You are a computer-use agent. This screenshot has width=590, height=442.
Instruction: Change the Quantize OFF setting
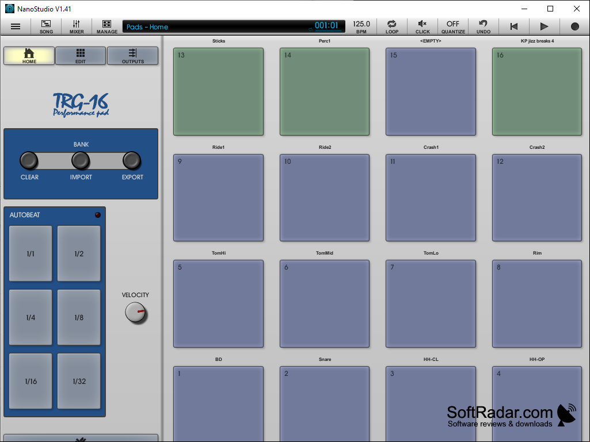click(x=453, y=26)
